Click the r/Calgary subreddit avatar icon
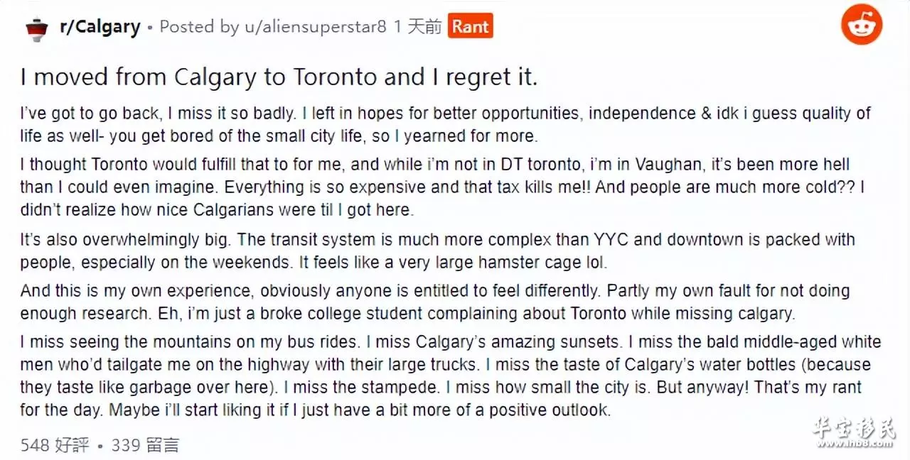The image size is (910, 460). click(x=37, y=29)
